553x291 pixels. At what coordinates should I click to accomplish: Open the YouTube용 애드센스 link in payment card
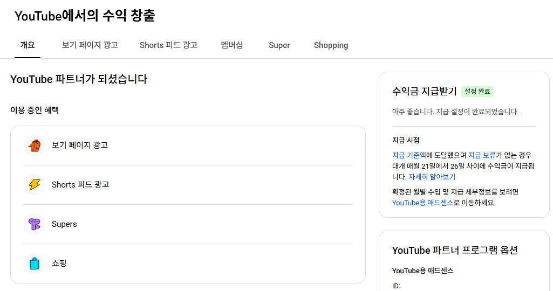tap(422, 203)
